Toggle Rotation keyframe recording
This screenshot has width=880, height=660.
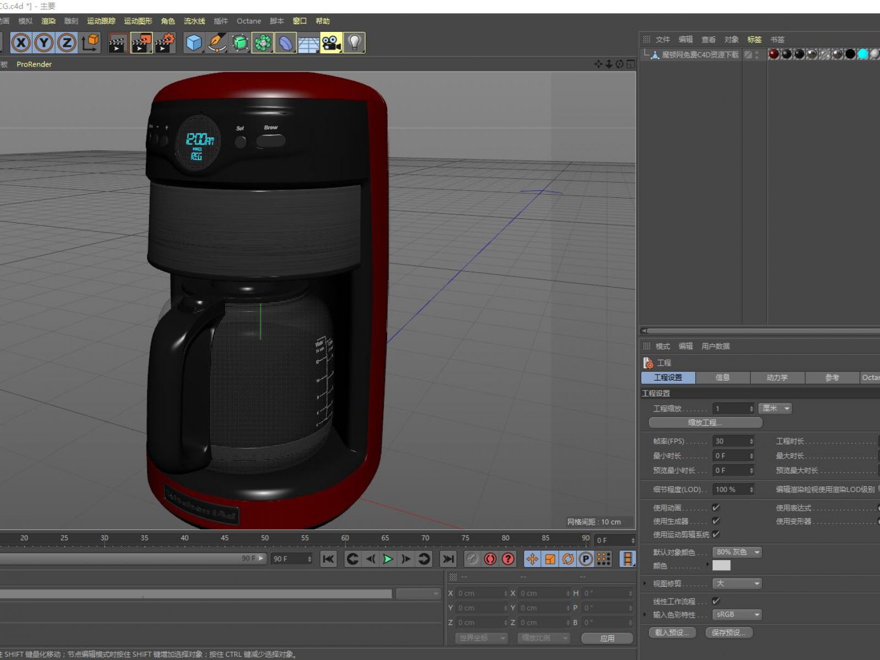[568, 559]
